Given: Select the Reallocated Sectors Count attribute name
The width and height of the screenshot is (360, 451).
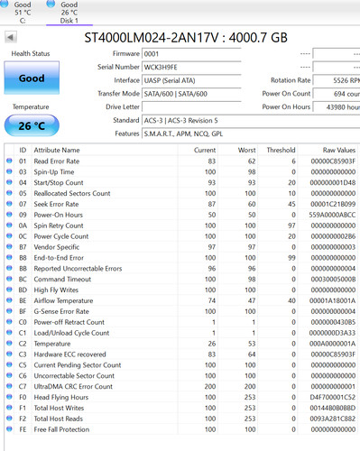Looking at the screenshot, I should 72,193.
